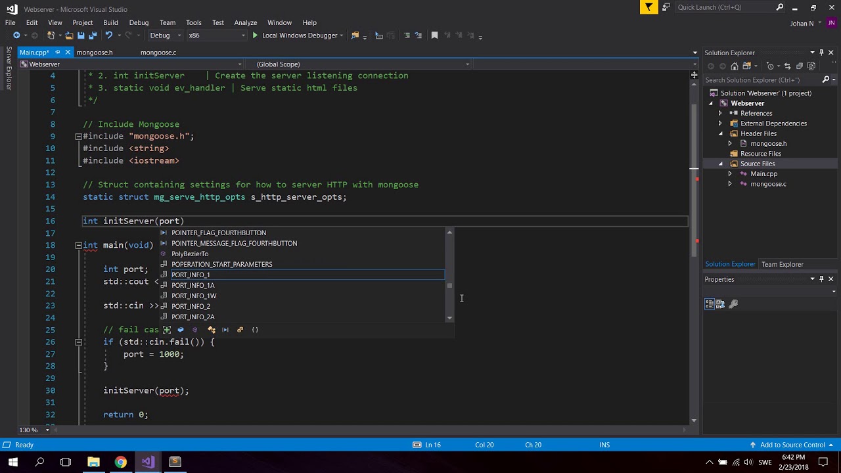The width and height of the screenshot is (841, 473).
Task: Start debugging with the green play icon
Action: point(255,35)
